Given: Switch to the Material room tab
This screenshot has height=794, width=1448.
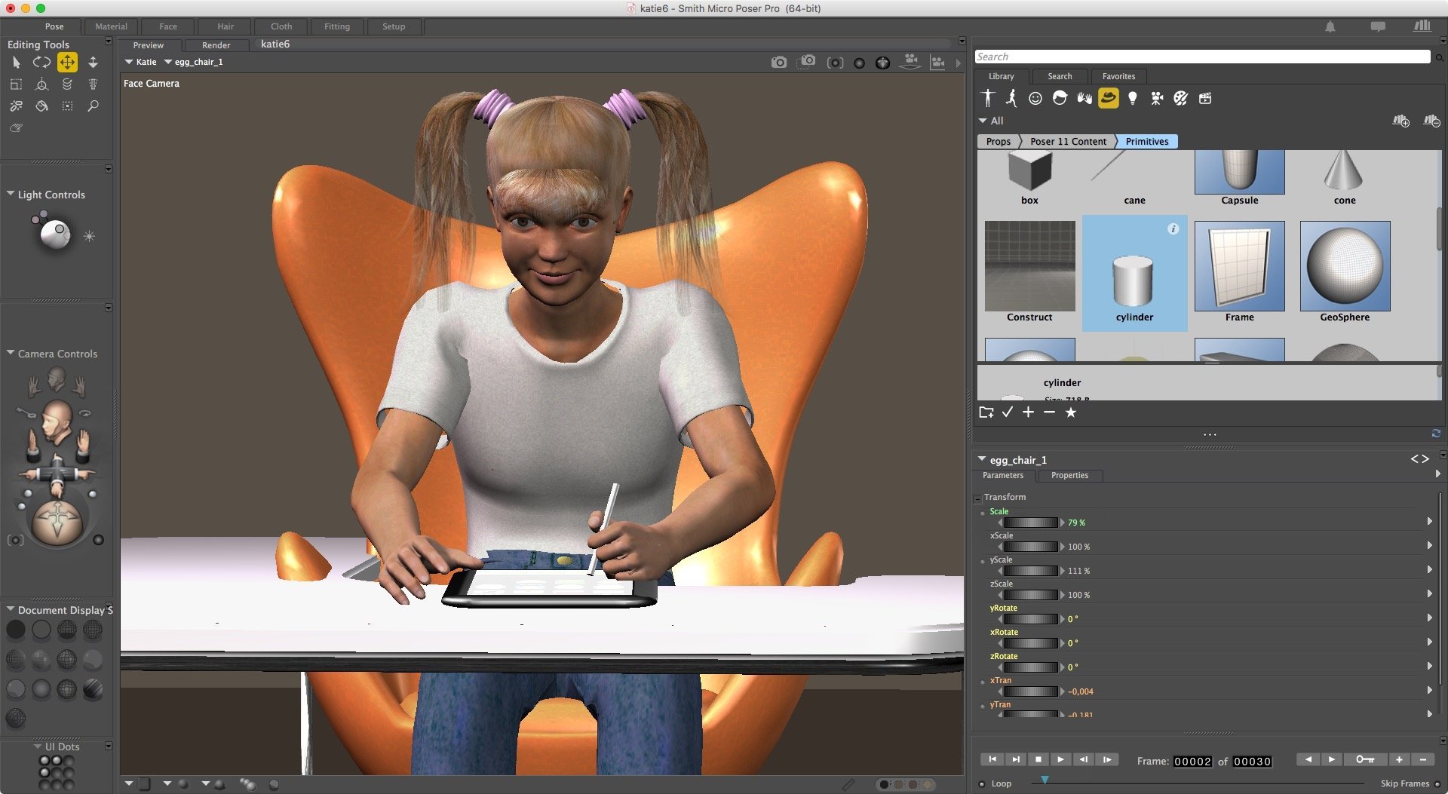Looking at the screenshot, I should (111, 26).
